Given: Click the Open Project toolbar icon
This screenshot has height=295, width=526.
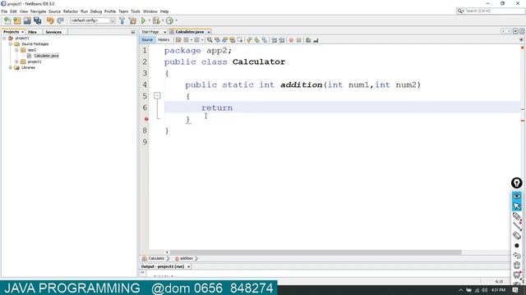Looking at the screenshot, I should (x=27, y=20).
